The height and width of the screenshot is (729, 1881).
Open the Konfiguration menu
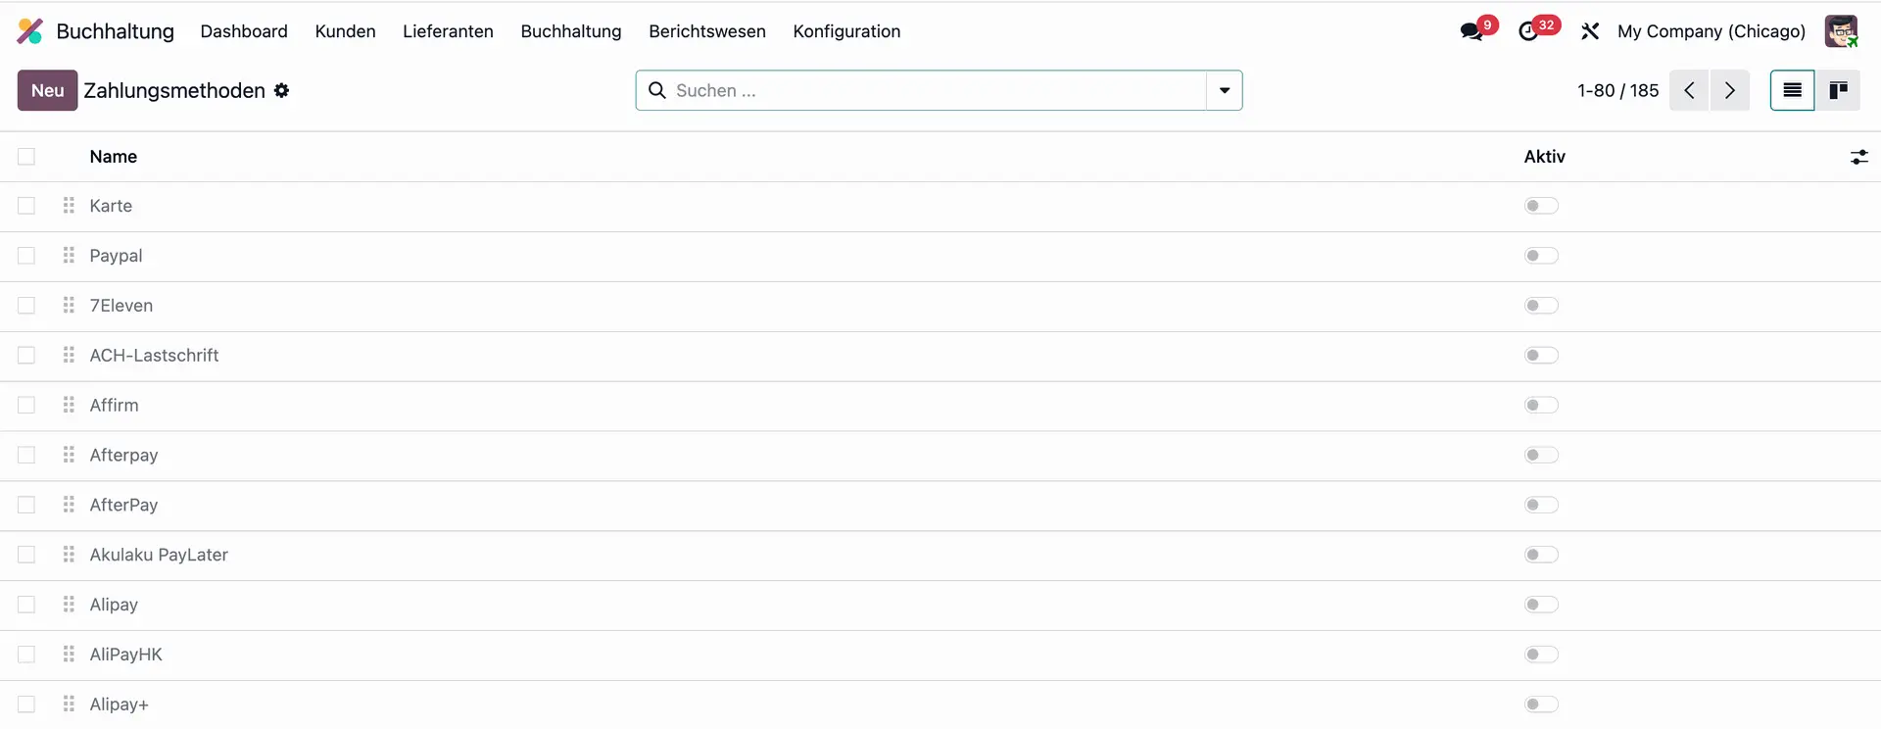pyautogui.click(x=846, y=31)
